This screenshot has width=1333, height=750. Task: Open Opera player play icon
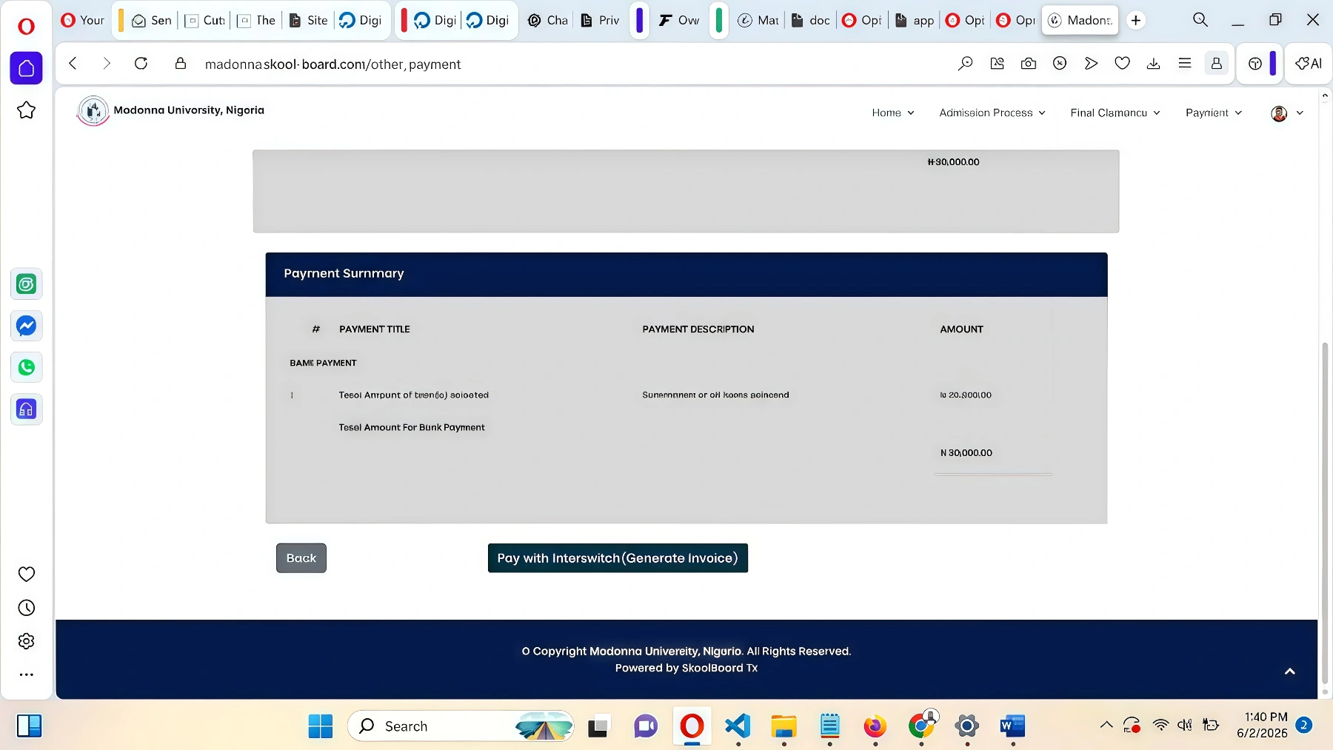point(1091,64)
